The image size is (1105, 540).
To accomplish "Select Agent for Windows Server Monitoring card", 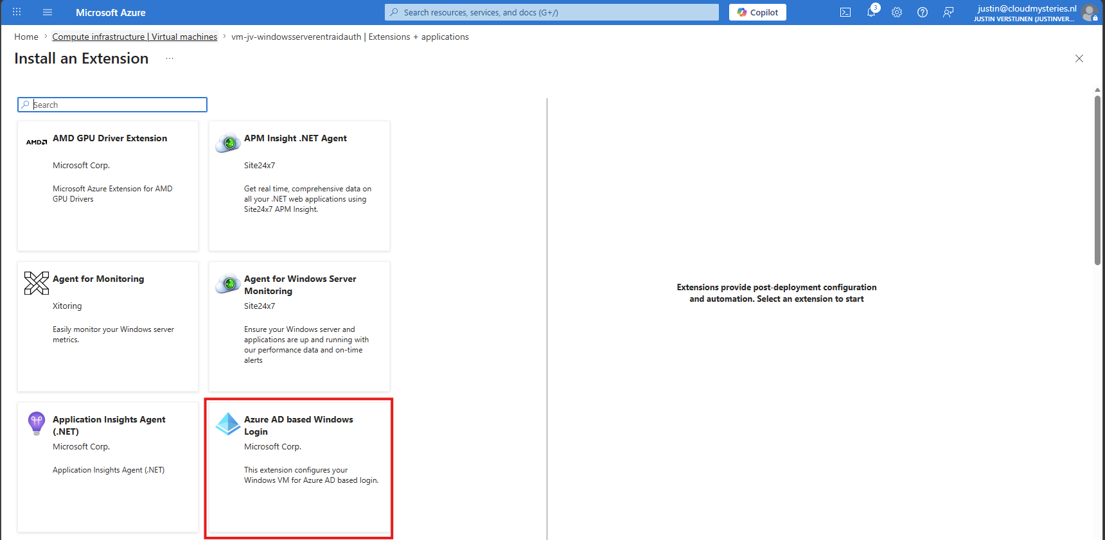I will [x=299, y=326].
